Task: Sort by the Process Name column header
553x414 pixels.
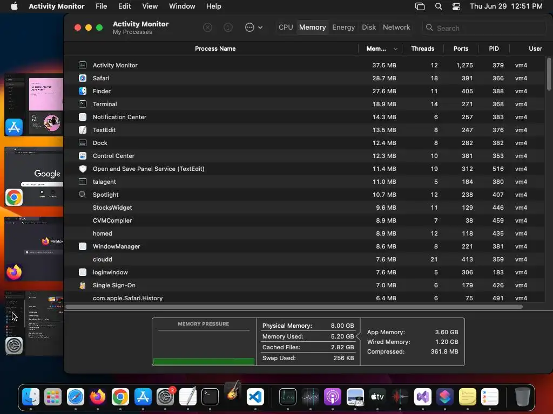Action: [x=215, y=49]
